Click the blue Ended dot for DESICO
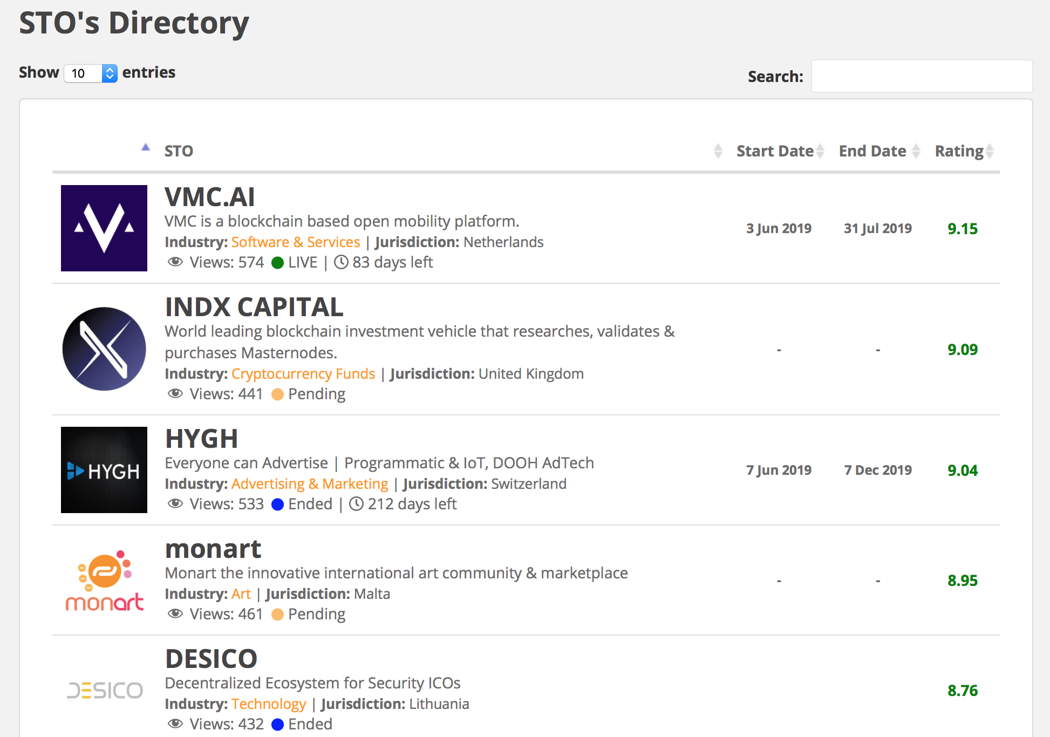1050x737 pixels. (278, 725)
